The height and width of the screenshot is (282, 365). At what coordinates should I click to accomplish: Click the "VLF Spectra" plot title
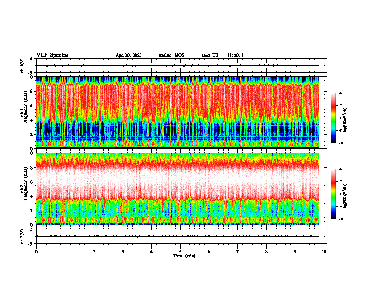(x=52, y=55)
